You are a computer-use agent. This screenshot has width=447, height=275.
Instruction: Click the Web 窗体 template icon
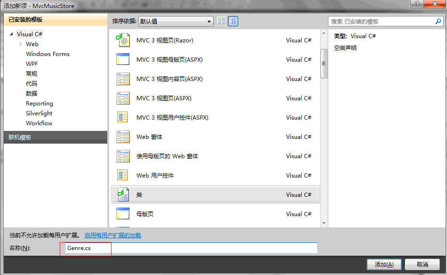click(x=123, y=137)
